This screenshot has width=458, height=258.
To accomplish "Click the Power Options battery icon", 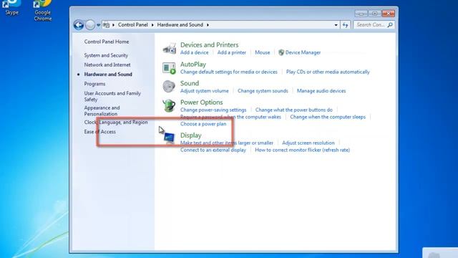I will pos(169,105).
